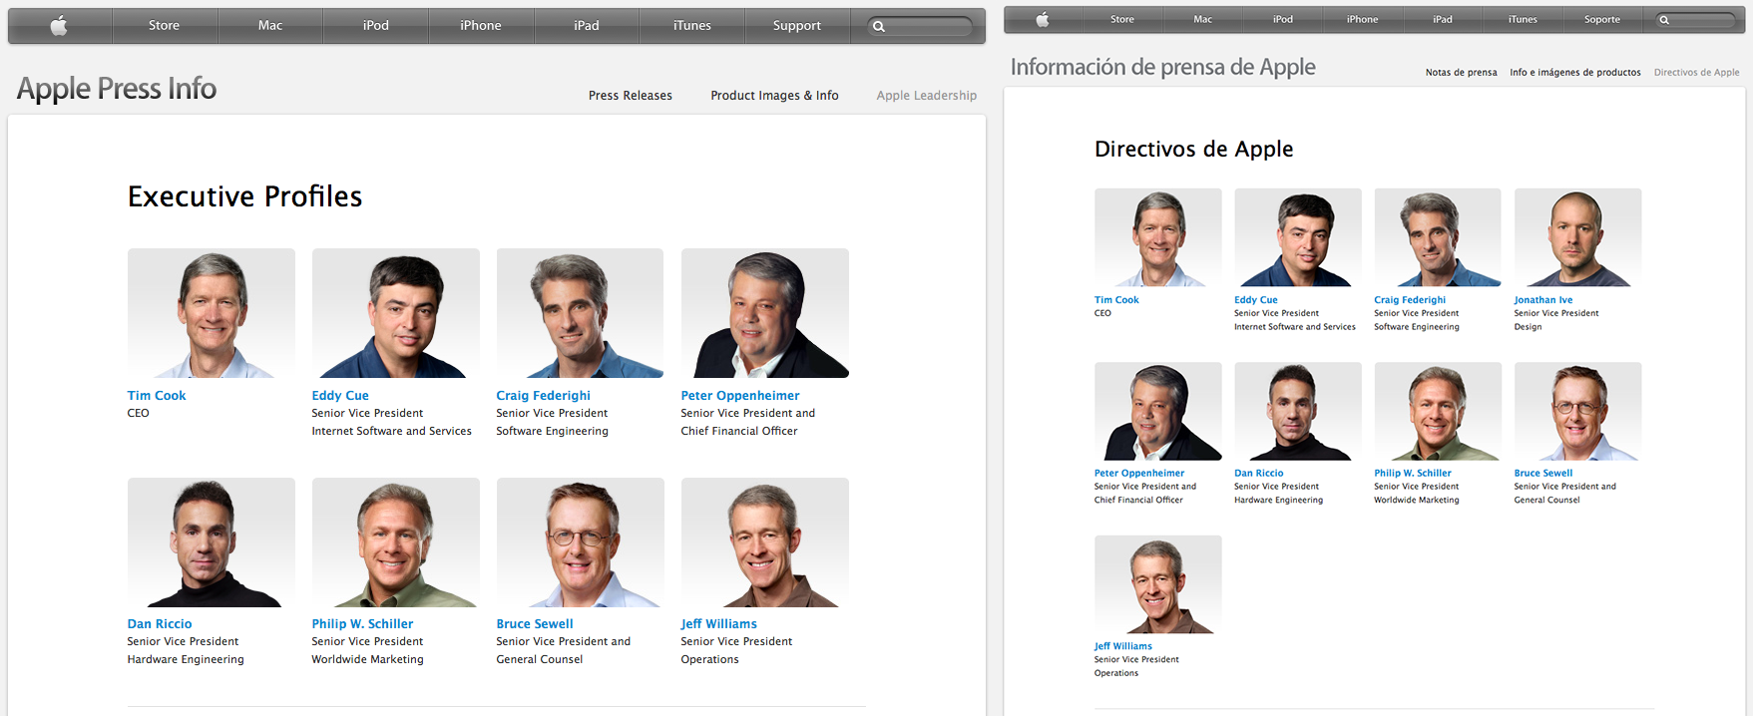
Task: Click Eddy Cue photo on English page
Action: pos(396,313)
